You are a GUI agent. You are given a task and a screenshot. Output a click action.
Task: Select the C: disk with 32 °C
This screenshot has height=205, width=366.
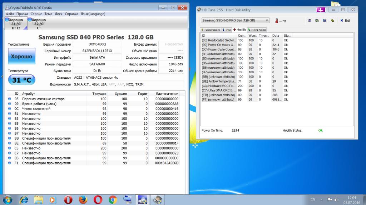pos(39,24)
